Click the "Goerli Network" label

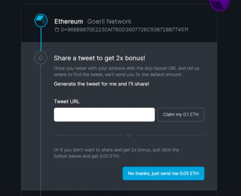tap(109, 22)
